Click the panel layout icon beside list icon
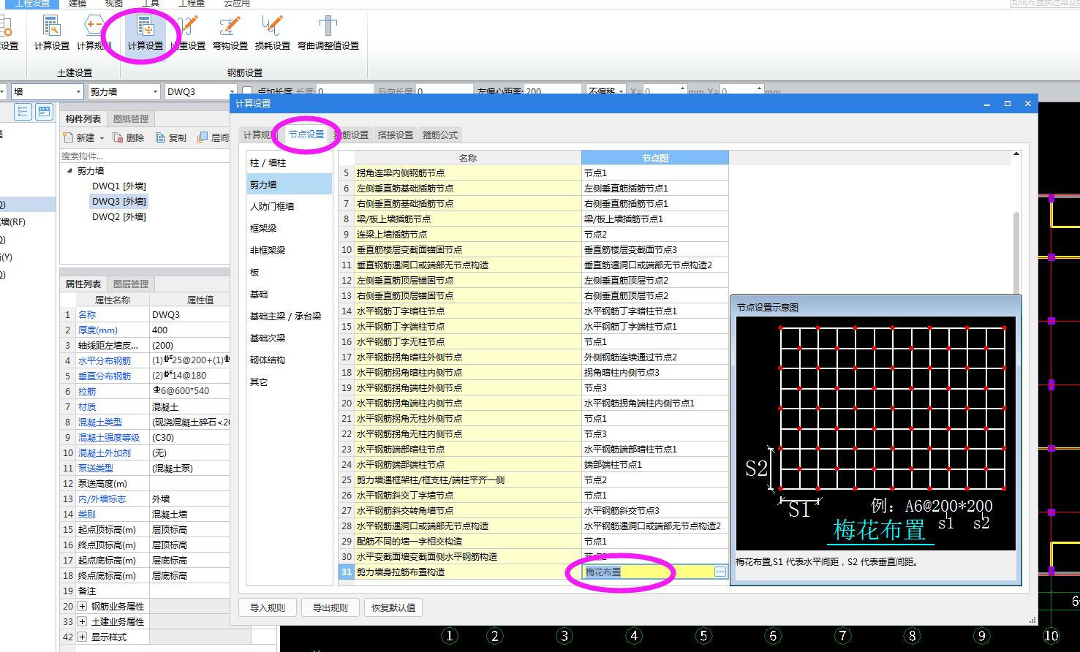Image resolution: width=1080 pixels, height=652 pixels. (44, 112)
